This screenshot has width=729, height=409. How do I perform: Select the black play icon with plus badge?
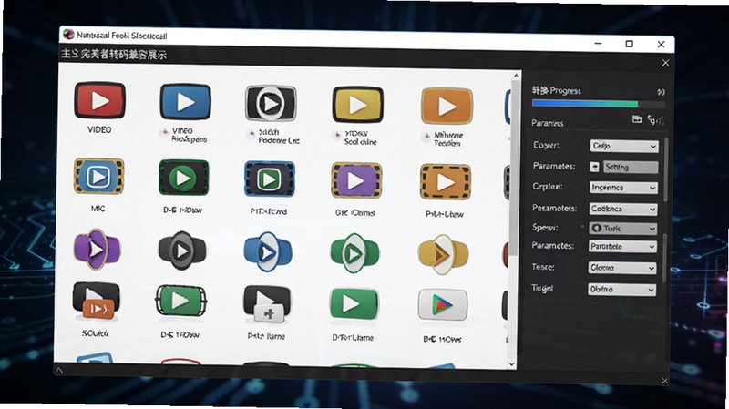click(x=266, y=304)
